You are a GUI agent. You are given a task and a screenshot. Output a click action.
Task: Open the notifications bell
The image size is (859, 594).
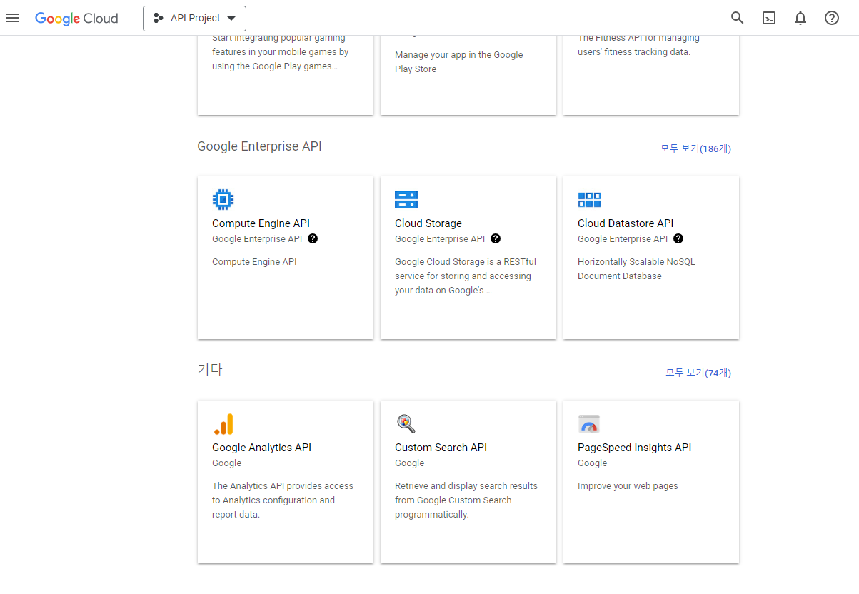click(x=800, y=18)
